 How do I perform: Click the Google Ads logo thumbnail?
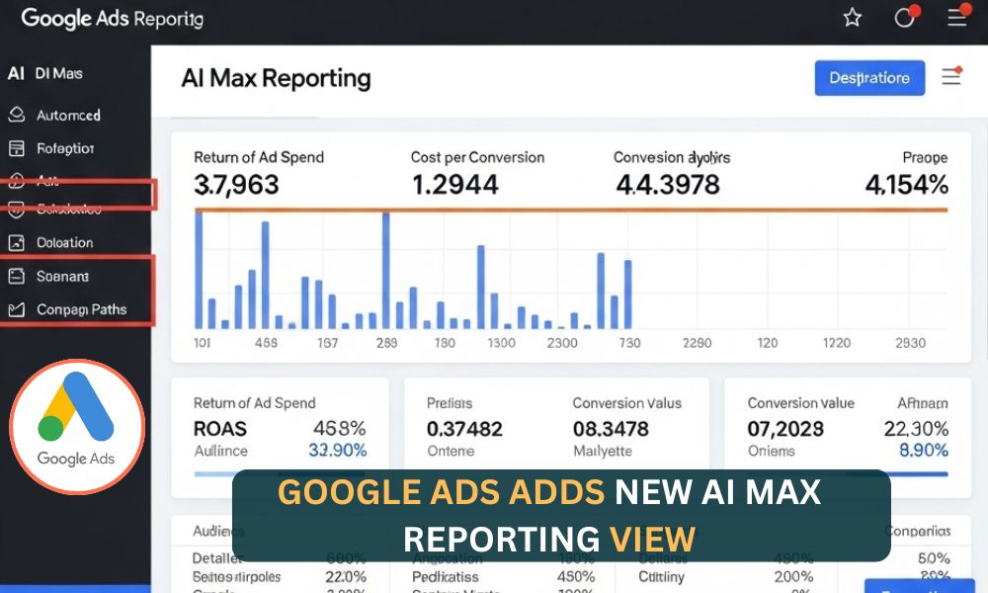(76, 426)
